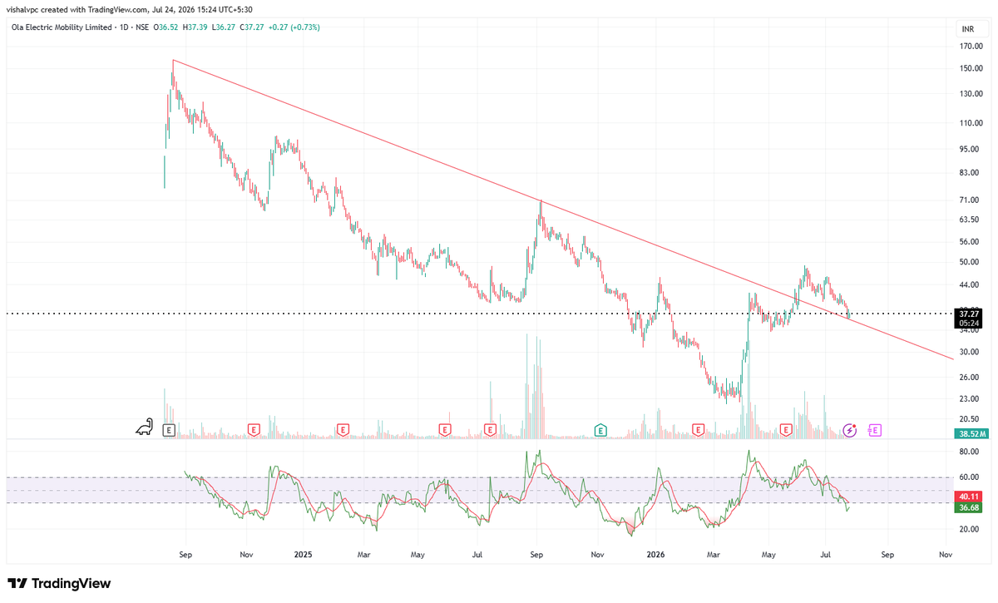Image resolution: width=998 pixels, height=603 pixels.
Task: Open the green earnings marker near Nov 2025
Action: tap(600, 430)
